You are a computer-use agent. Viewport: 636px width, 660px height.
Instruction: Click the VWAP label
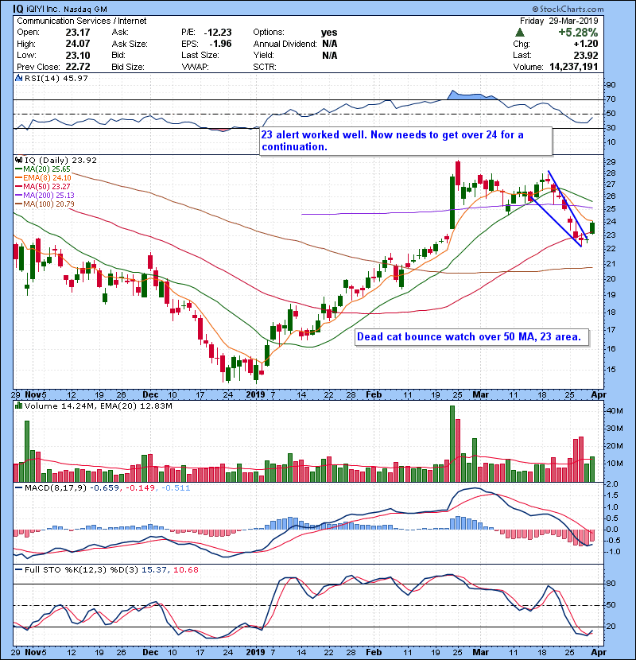click(195, 67)
